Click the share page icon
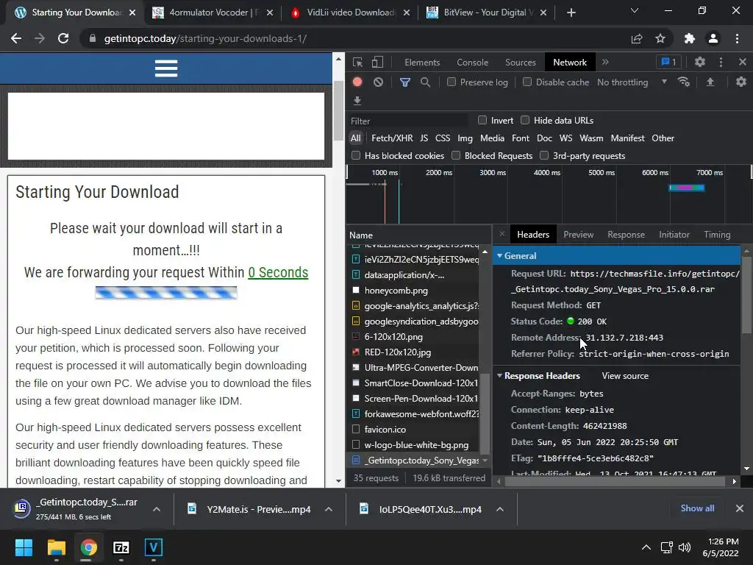753x565 pixels. [x=637, y=38]
